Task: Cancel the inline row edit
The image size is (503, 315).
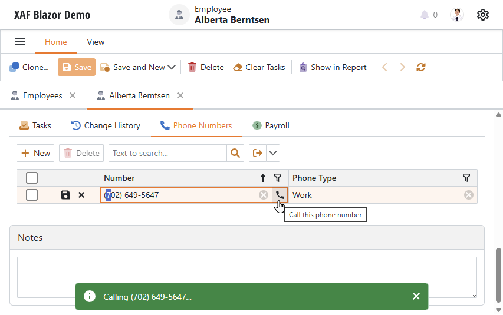Action: coord(81,195)
